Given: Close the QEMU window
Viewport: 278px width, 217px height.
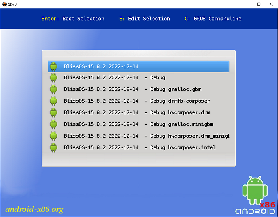Looking at the screenshot, I should coord(271,4).
